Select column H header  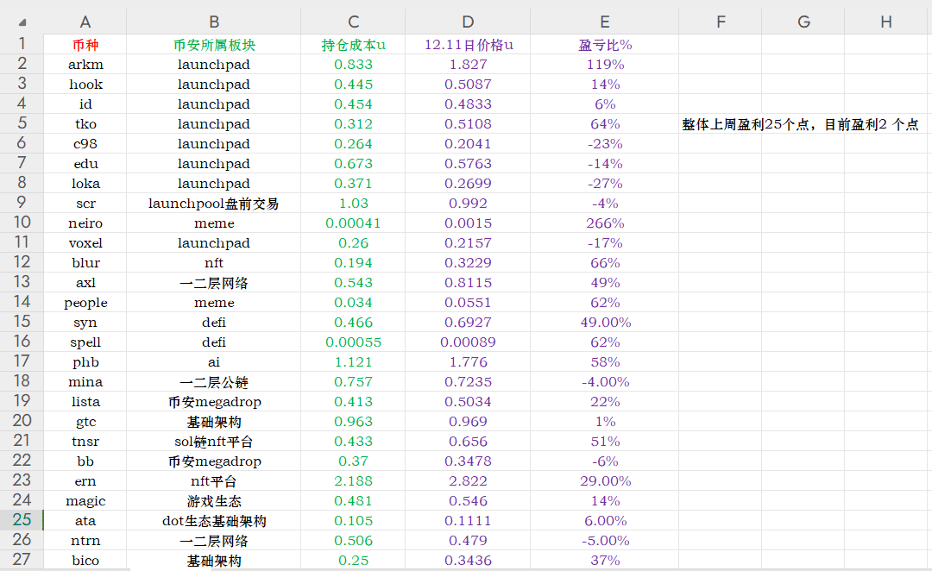[x=886, y=22]
